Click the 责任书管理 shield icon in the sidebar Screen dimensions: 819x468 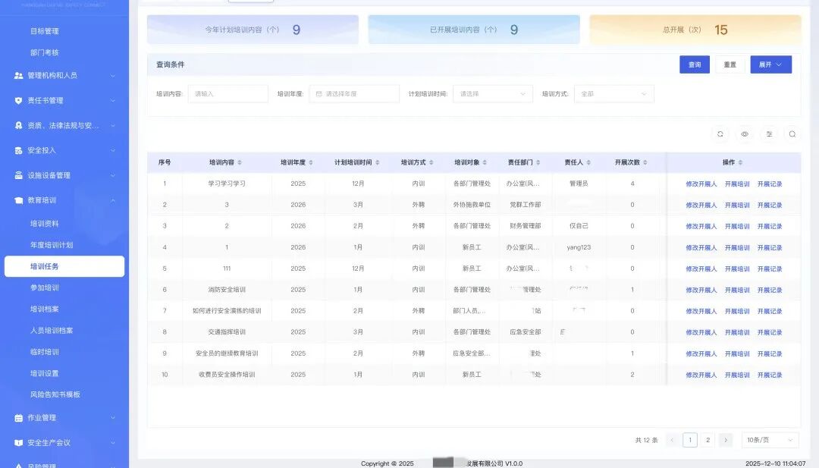(x=19, y=100)
